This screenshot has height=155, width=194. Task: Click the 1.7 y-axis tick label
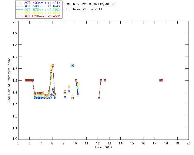[x=15, y=57]
